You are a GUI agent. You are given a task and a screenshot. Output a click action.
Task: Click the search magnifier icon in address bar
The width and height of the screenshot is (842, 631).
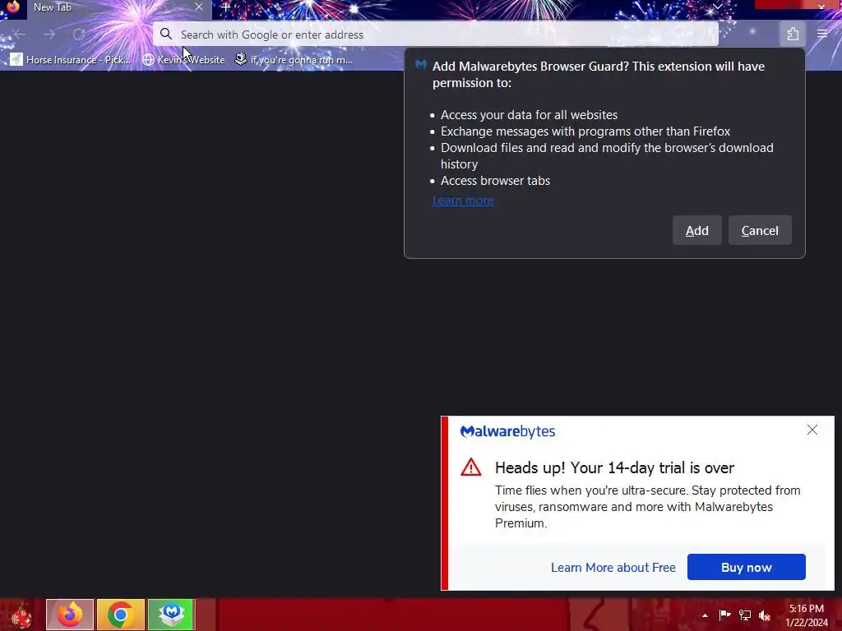click(166, 35)
